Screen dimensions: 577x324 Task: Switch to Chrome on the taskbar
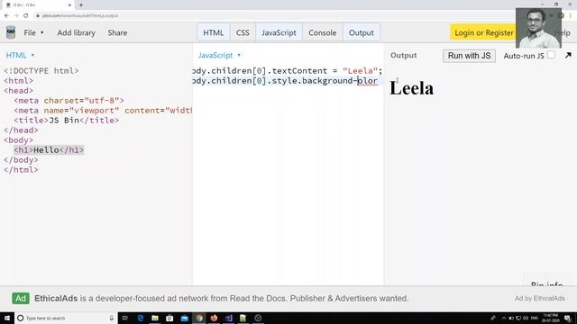tap(199, 318)
